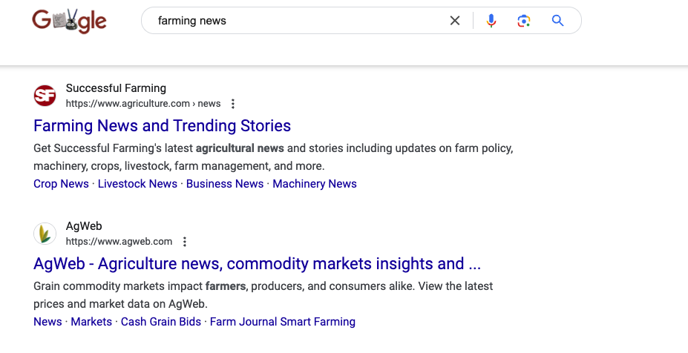
Task: Visit the Livestock News sitelink
Action: pyautogui.click(x=137, y=184)
